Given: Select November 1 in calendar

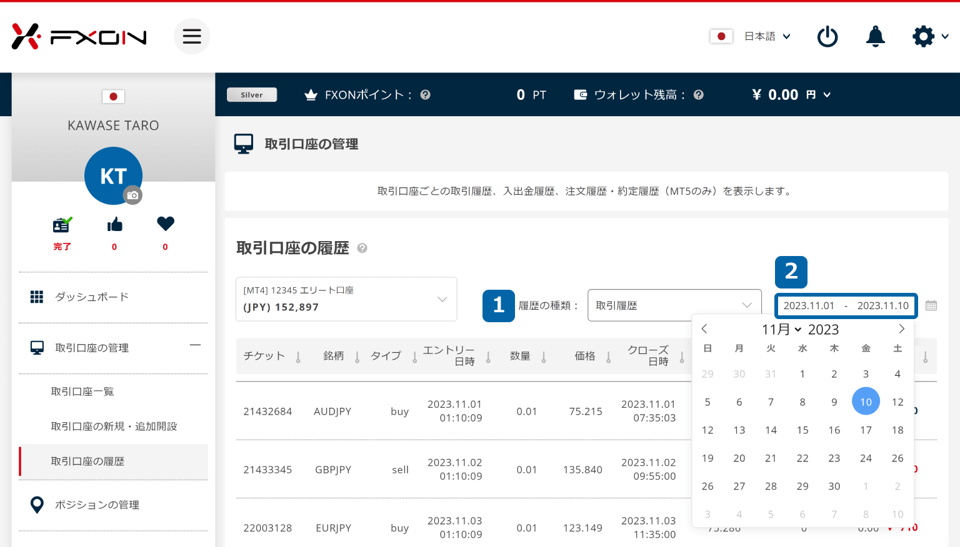Looking at the screenshot, I should point(802,374).
